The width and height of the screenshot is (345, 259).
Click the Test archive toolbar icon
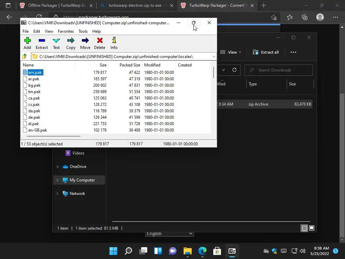pos(56,43)
